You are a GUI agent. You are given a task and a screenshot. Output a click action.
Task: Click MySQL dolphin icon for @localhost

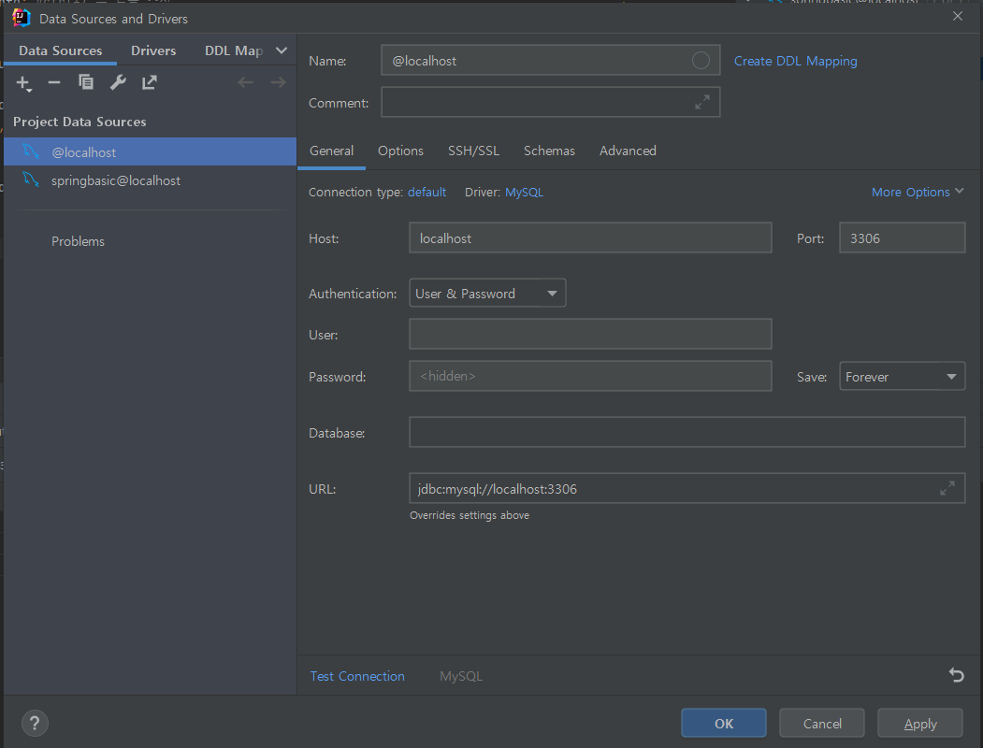click(31, 151)
